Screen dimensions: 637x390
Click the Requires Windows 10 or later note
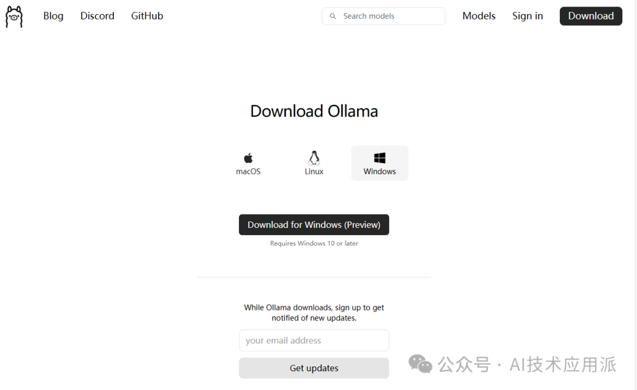(314, 243)
